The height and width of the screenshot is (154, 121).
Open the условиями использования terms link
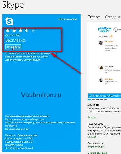click(x=21, y=57)
